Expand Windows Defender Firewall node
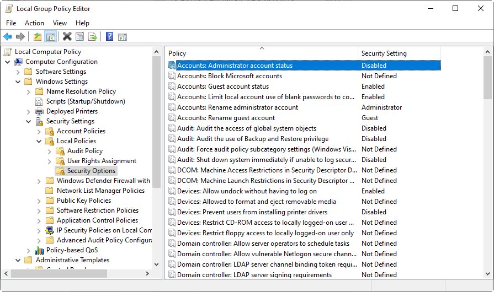Image resolution: width=494 pixels, height=292 pixels. 39,181
